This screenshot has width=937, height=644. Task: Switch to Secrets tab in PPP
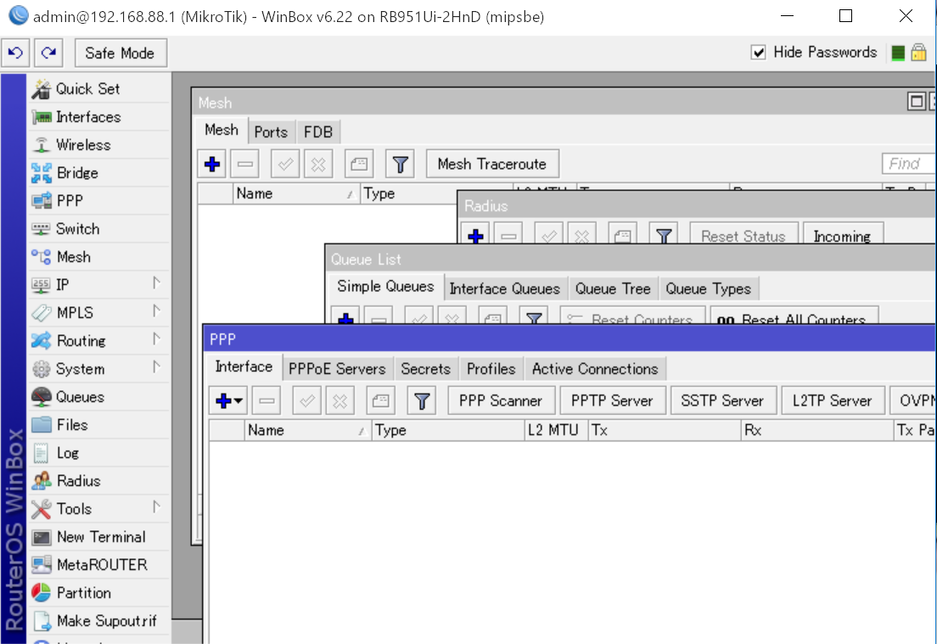point(426,369)
